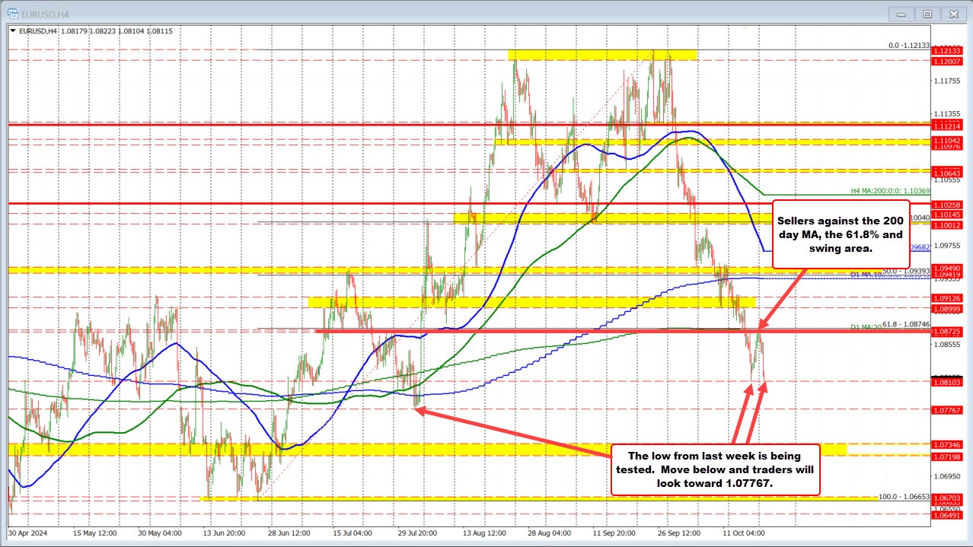Expand the EURUSD,H4 quote dropdown triangle
The image size is (973, 547).
pyautogui.click(x=13, y=31)
